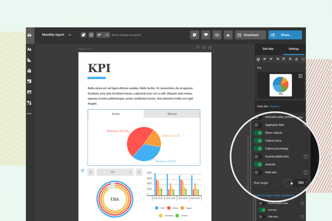Turn off Animate in magnified view

click(x=258, y=164)
